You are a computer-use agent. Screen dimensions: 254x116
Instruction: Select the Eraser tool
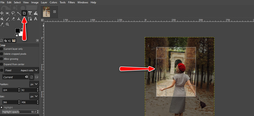(x=13, y=19)
